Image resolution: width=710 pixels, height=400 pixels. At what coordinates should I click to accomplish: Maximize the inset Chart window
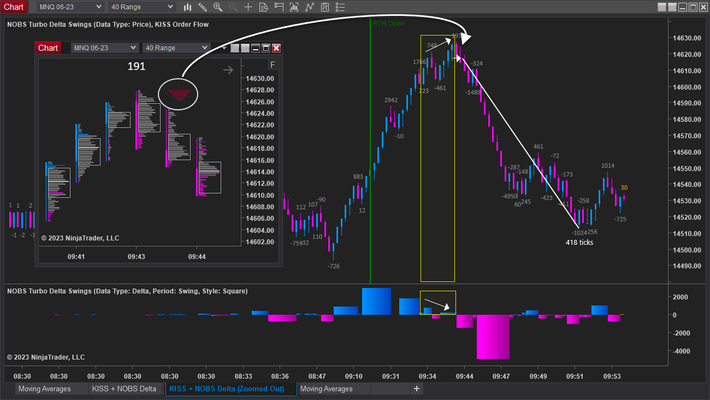266,48
